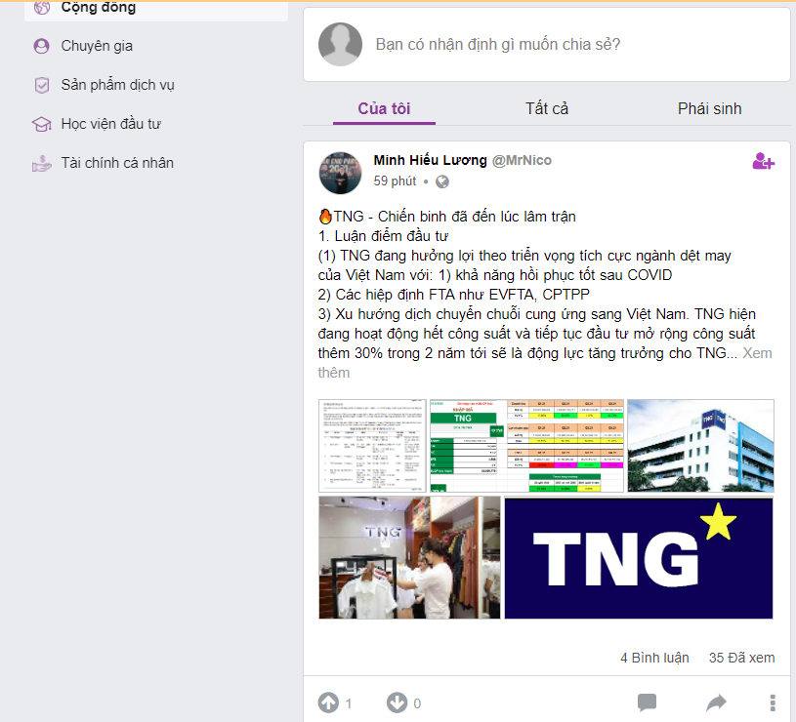796x722 pixels.
Task: Select the Của tôi tab
Action: click(x=384, y=108)
